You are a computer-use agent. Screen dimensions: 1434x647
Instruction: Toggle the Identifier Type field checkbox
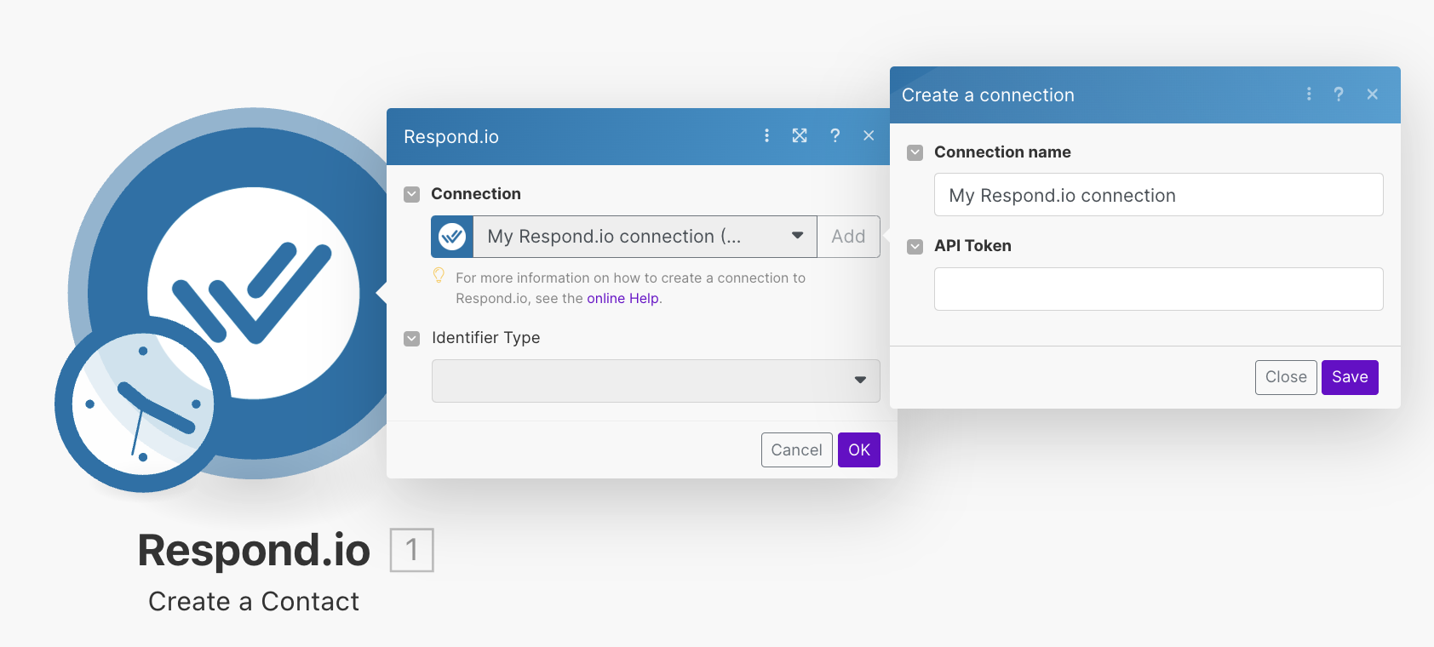(x=412, y=338)
